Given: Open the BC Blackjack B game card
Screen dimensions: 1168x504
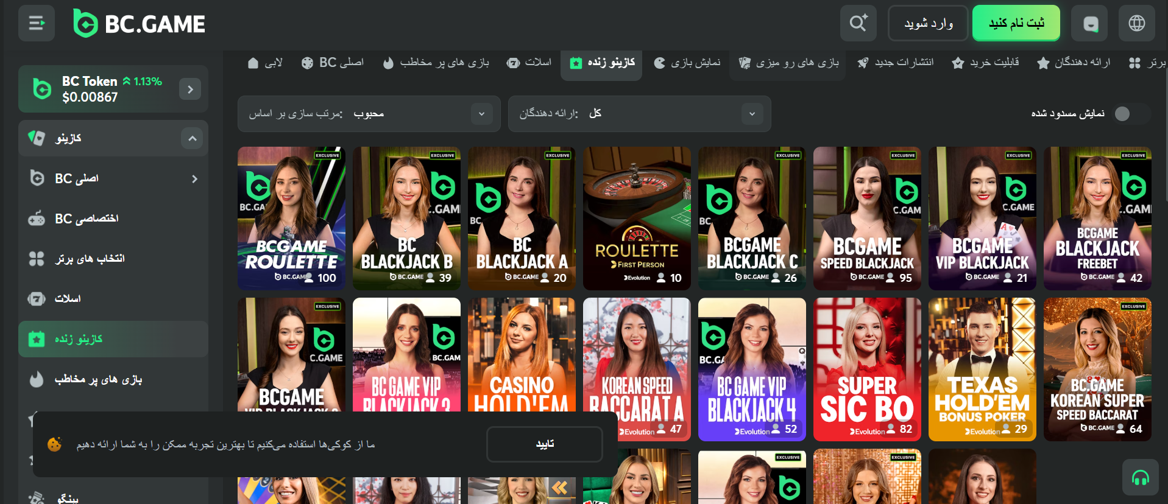Looking at the screenshot, I should pyautogui.click(x=406, y=219).
